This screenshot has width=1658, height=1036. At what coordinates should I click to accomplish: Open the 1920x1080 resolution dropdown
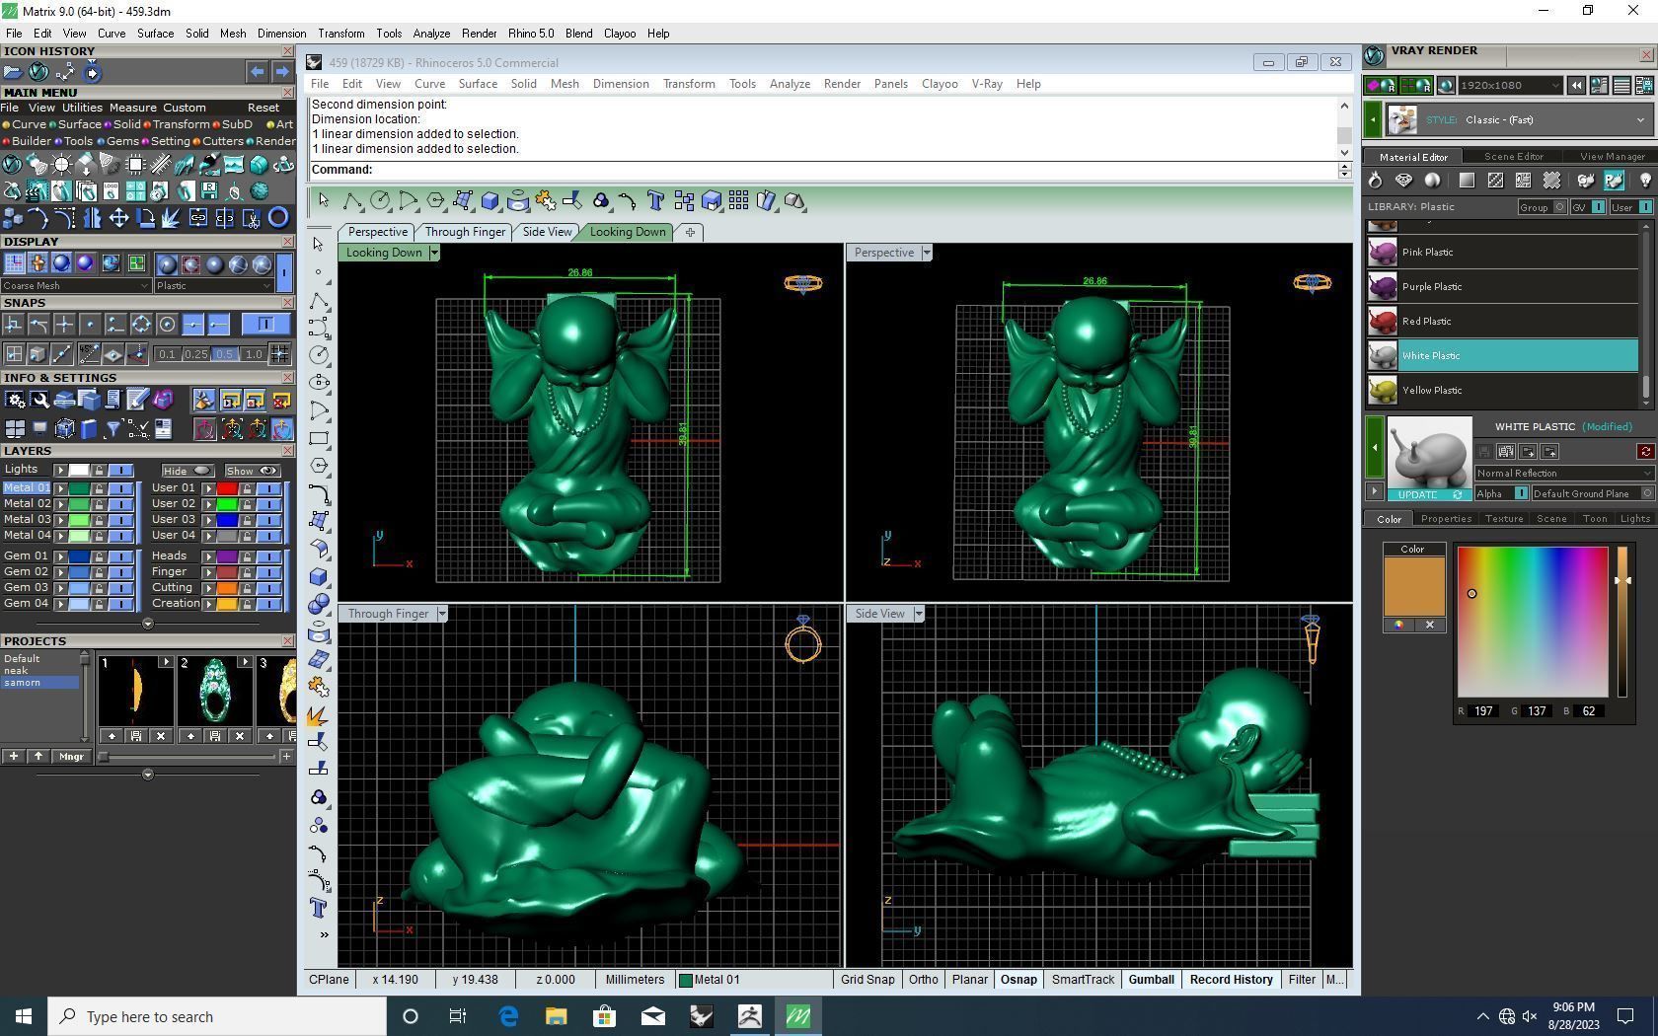click(1511, 86)
